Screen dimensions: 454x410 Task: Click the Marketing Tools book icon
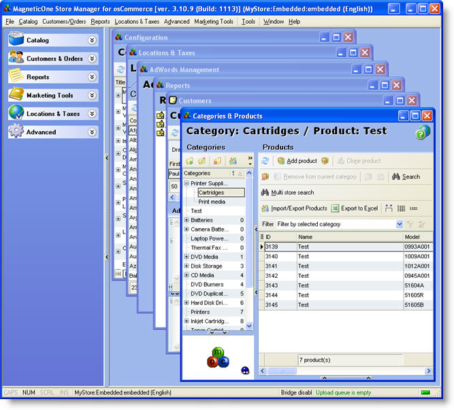click(16, 94)
